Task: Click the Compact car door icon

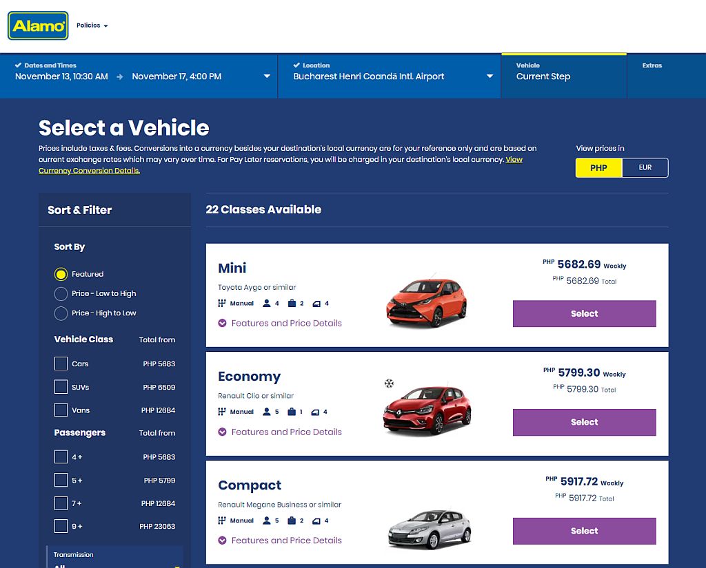Action: point(316,521)
